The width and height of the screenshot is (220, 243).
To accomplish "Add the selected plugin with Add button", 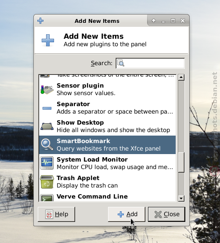I will click(x=126, y=214).
